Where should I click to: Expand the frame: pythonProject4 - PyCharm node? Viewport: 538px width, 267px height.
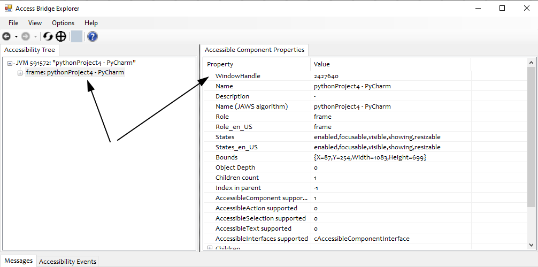click(x=20, y=73)
